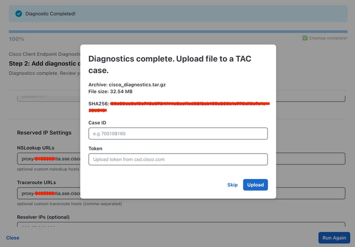The height and width of the screenshot is (247, 355).
Task: Click the 'Reserved IP Settings' heading
Action: pyautogui.click(x=44, y=132)
